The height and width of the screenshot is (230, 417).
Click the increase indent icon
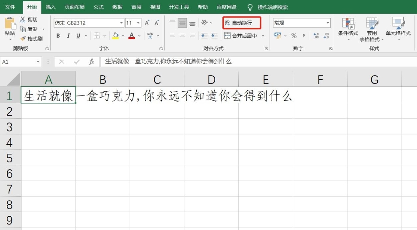pyautogui.click(x=214, y=36)
